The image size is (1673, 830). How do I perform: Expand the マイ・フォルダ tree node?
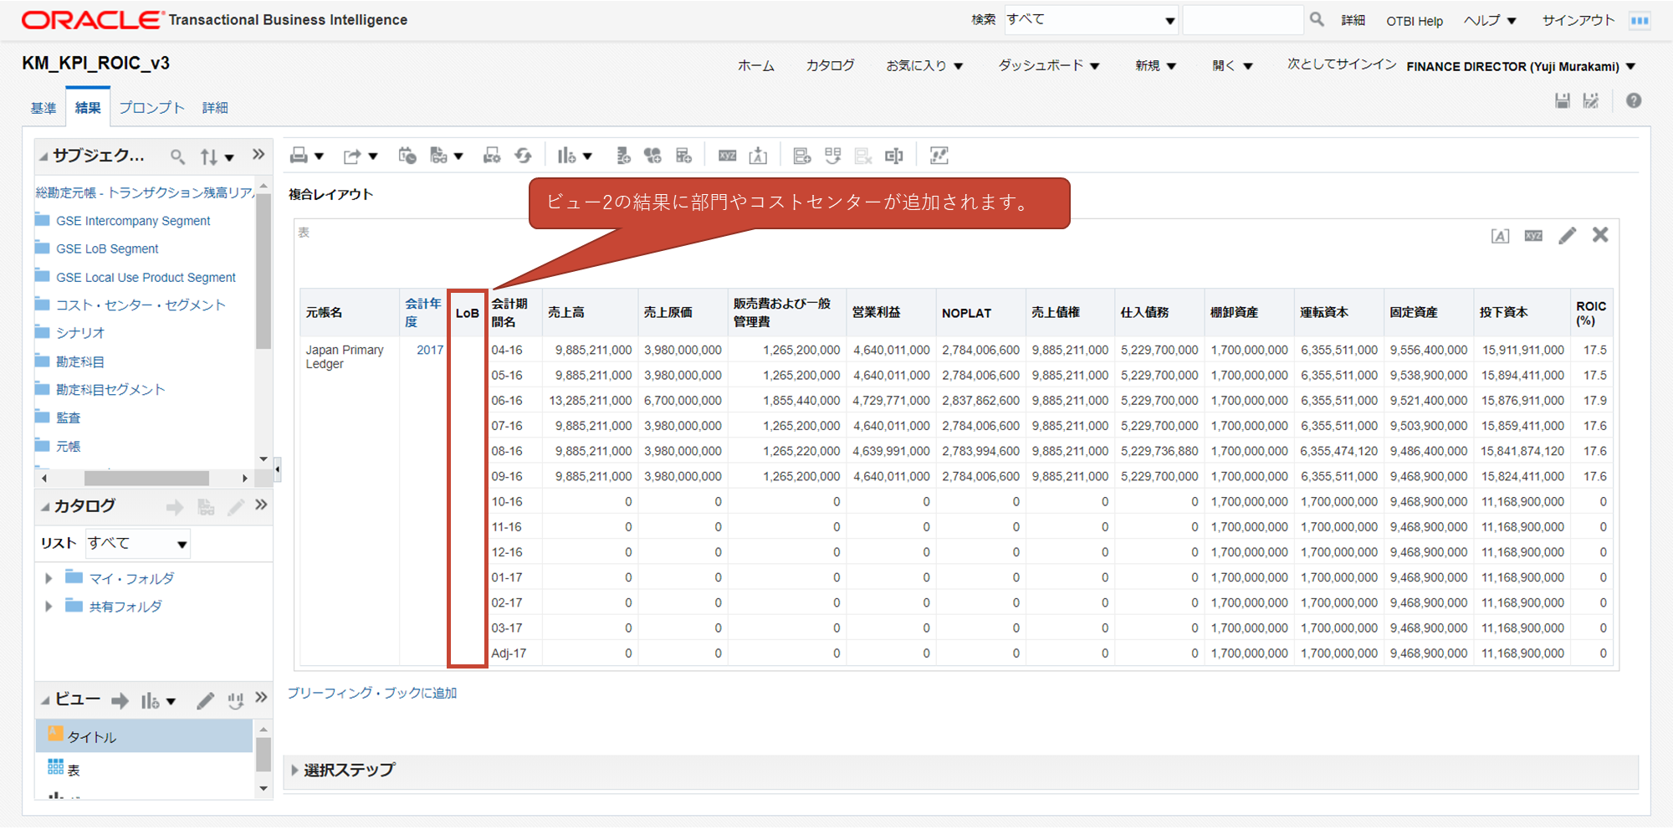48,578
